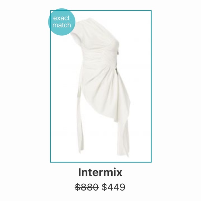Click the teal exact match badge

[62, 22]
